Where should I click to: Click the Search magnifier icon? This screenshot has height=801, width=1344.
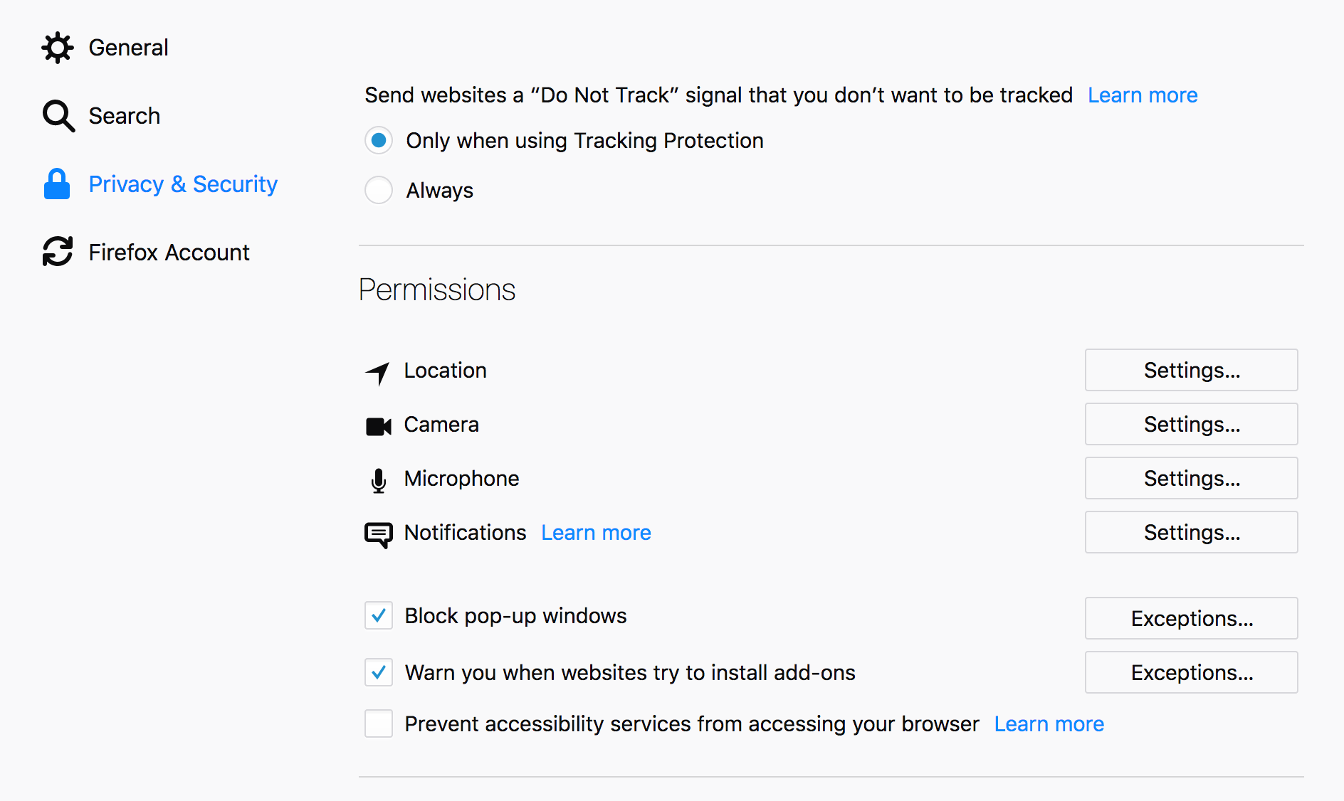pyautogui.click(x=58, y=116)
